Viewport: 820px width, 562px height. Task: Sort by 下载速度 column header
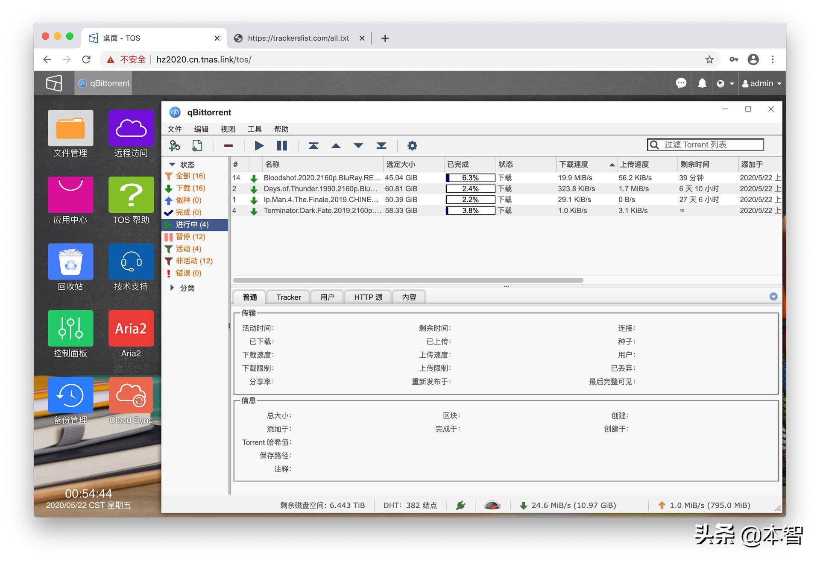pos(574,165)
